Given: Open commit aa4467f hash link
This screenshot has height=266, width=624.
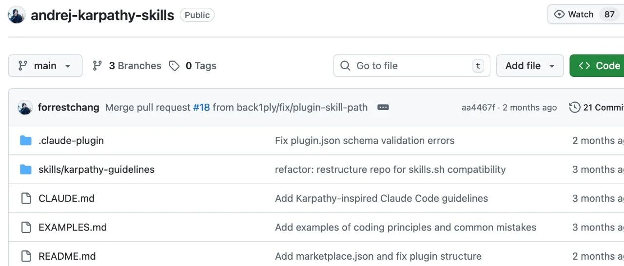Looking at the screenshot, I should click(x=478, y=108).
